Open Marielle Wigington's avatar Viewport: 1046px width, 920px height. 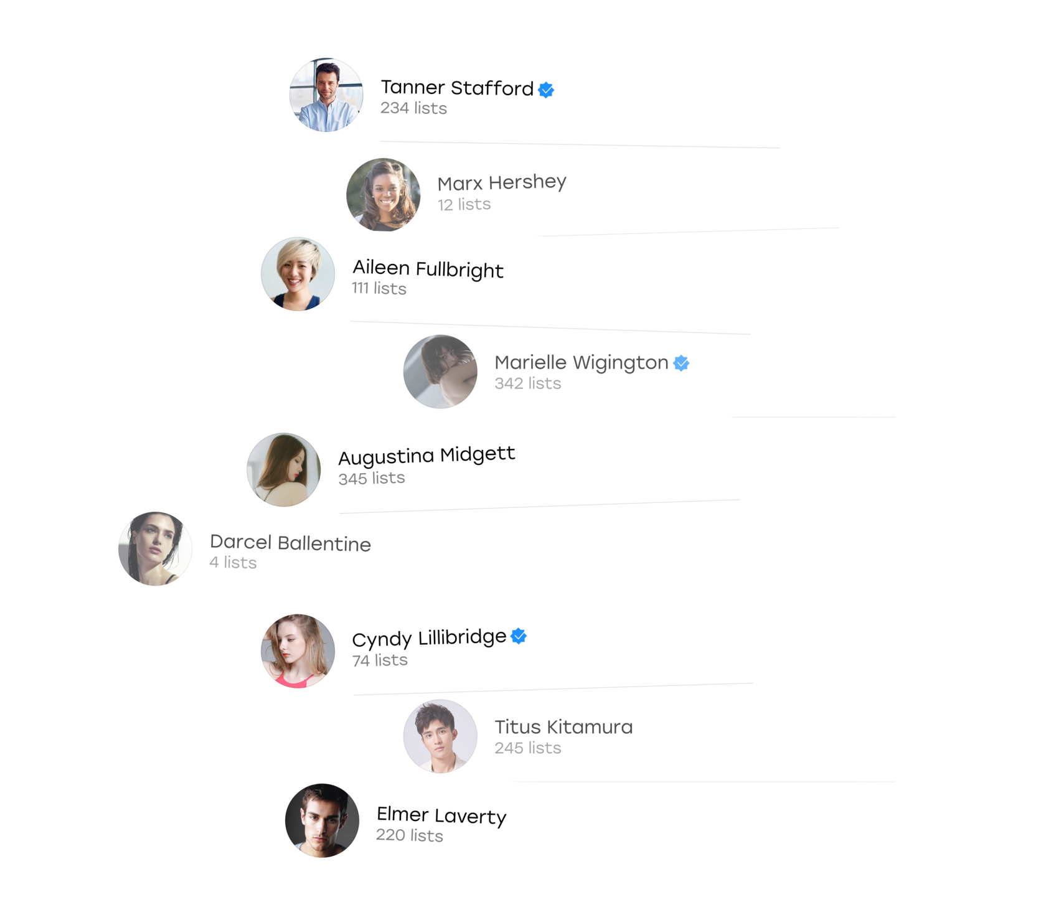tap(440, 372)
